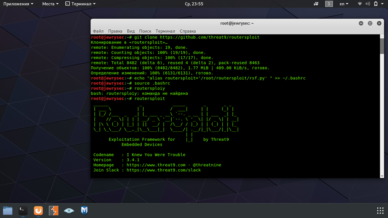The height and width of the screenshot is (218, 388).
Task: Open the Правка menu in terminal
Action: click(115, 31)
